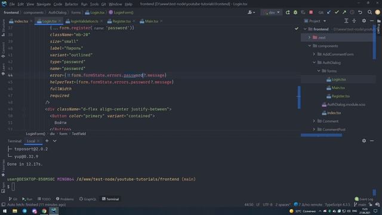The image size is (382, 215).
Task: Run with coverage icon in toolbar
Action: pos(303,13)
